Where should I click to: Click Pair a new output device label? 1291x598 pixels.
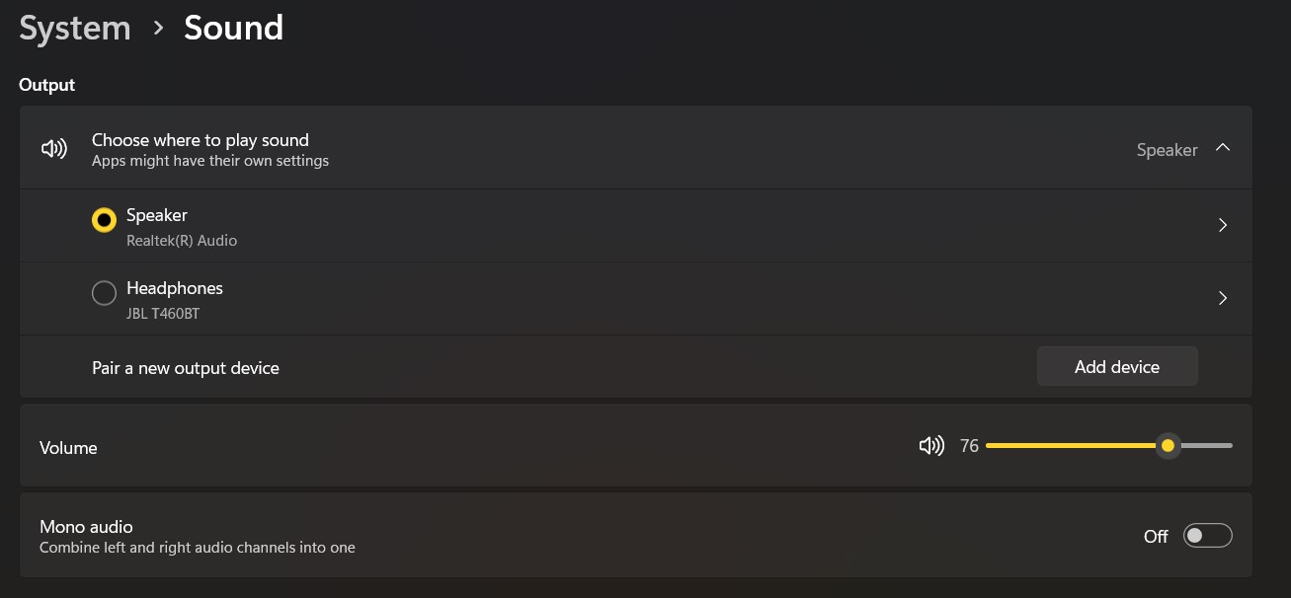(x=186, y=367)
